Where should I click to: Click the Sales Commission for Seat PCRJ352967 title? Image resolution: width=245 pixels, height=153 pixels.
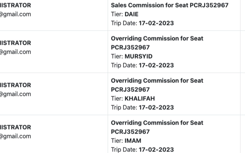point(170,5)
